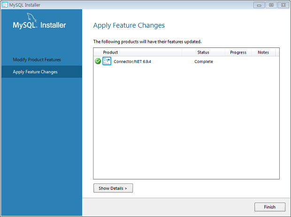
Task: Click the 'following products' description text
Action: coord(147,42)
